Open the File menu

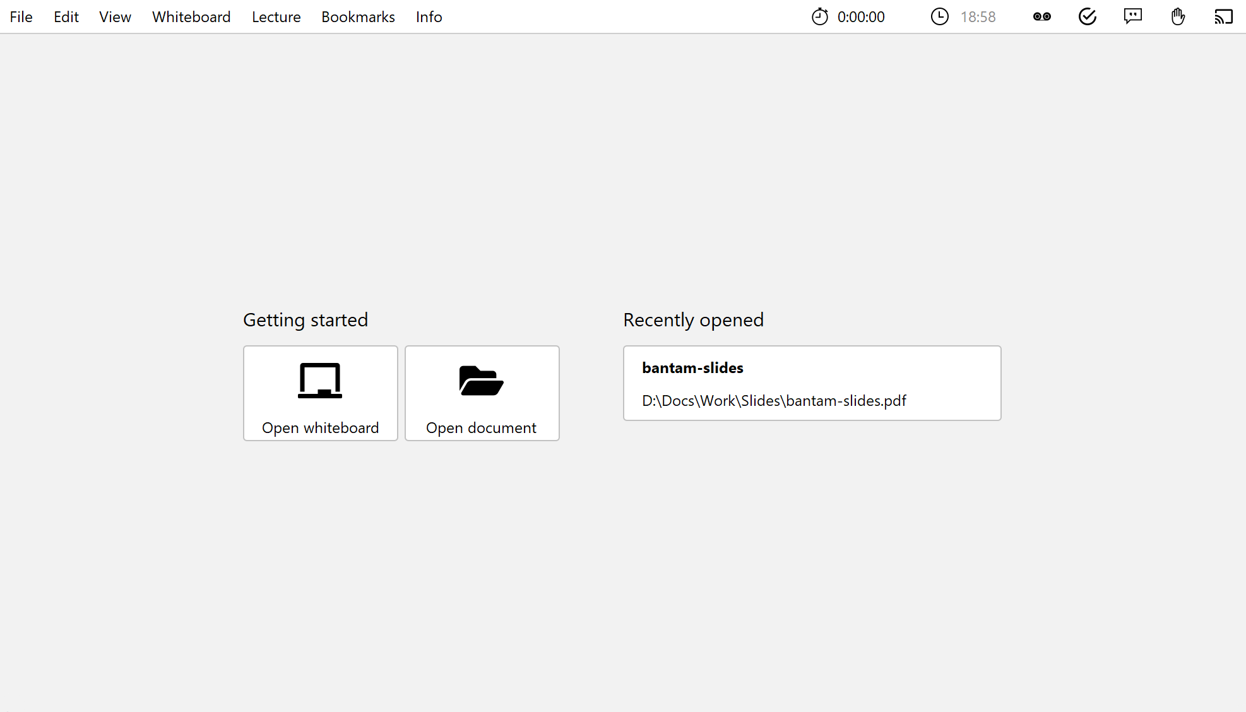21,17
